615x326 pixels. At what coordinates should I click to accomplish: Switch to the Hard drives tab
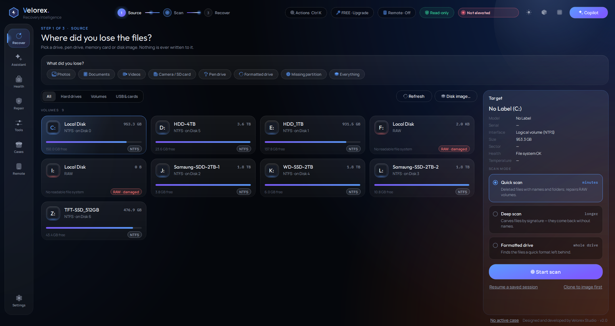71,96
